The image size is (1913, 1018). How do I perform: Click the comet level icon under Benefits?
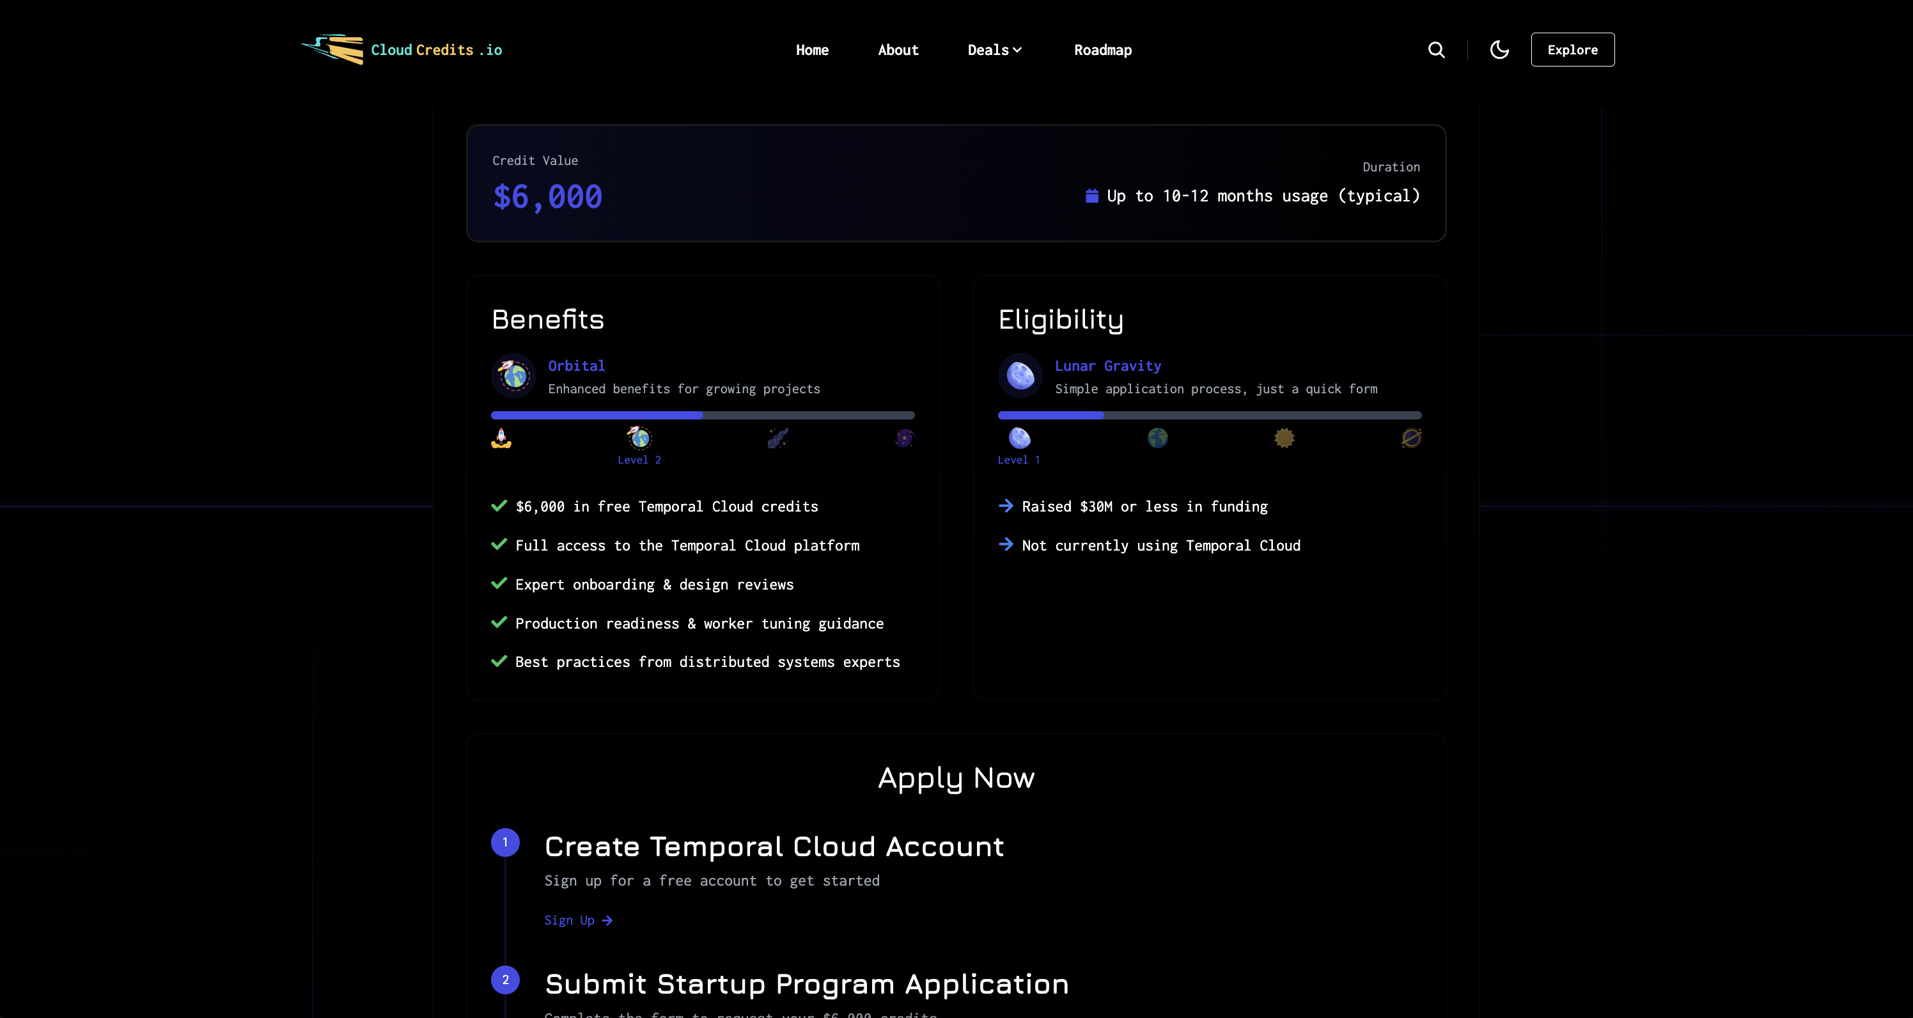click(x=777, y=438)
